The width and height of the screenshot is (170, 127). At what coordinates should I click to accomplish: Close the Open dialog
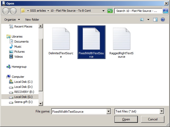coord(166,3)
